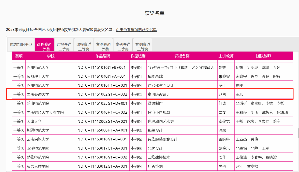299x172 pixels.
Task: Click the page scrollbar thumb at right edge
Action: (x=298, y=133)
